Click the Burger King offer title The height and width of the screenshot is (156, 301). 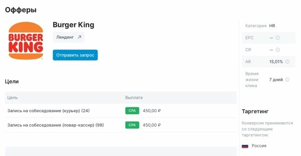73,25
